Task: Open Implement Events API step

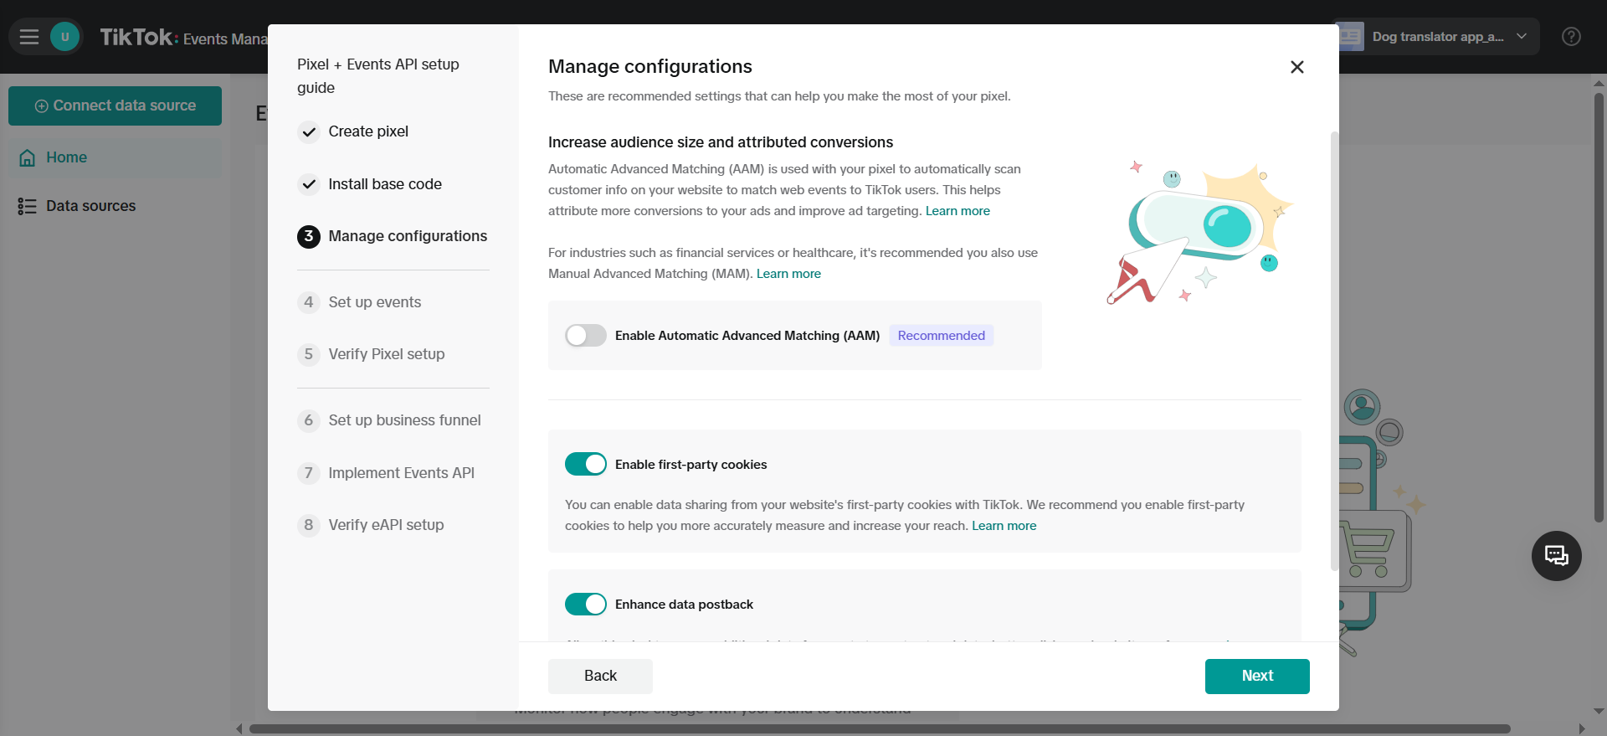Action: (x=402, y=473)
